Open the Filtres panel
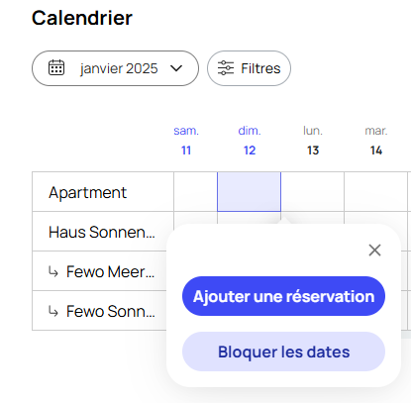Image resolution: width=411 pixels, height=403 pixels. pyautogui.click(x=249, y=68)
